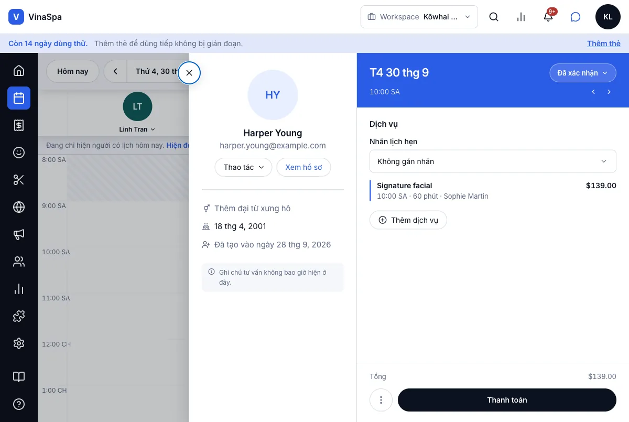Open the gear settings icon in sidebar
629x422 pixels.
click(19, 343)
